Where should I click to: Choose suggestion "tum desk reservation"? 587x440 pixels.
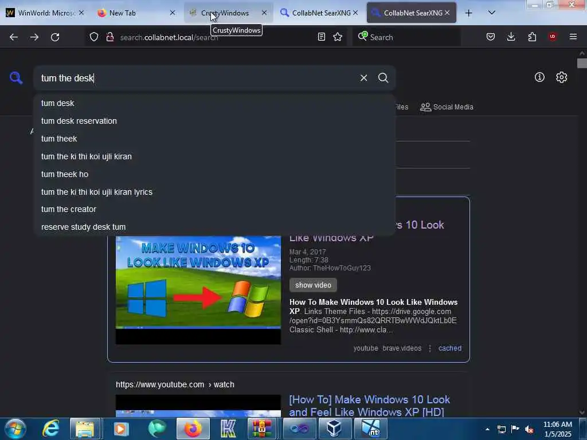(x=214, y=121)
